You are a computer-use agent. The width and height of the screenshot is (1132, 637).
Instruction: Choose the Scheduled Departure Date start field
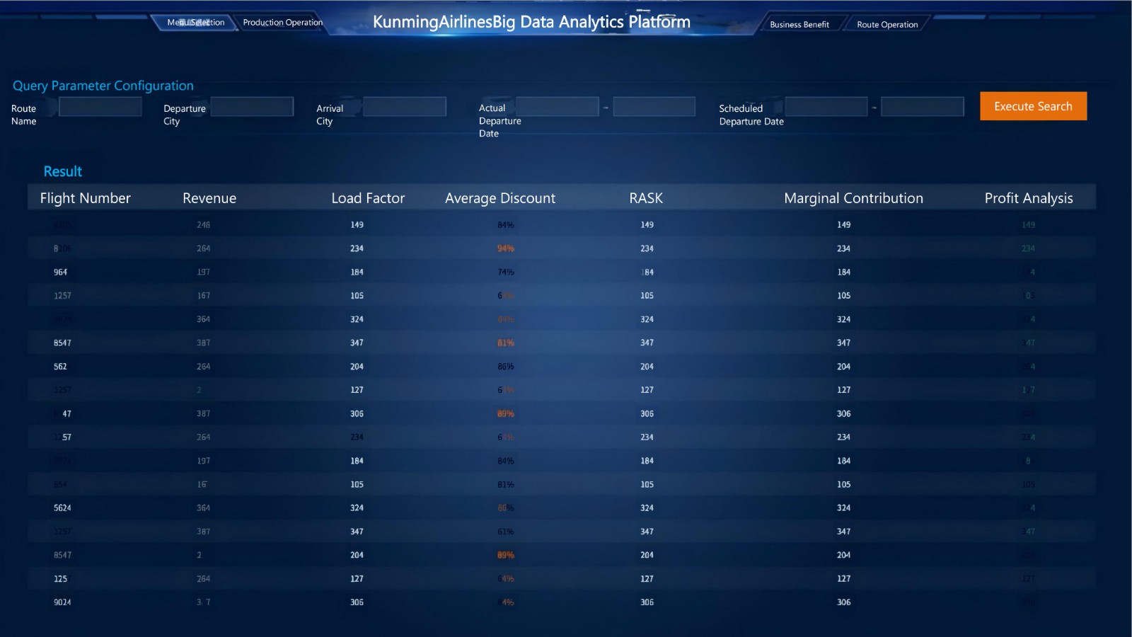pos(826,107)
